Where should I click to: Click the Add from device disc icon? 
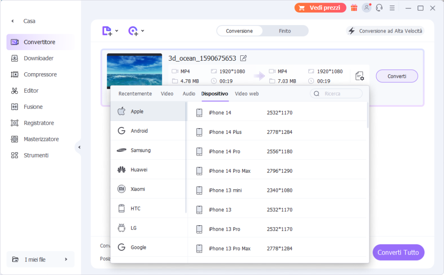point(133,31)
